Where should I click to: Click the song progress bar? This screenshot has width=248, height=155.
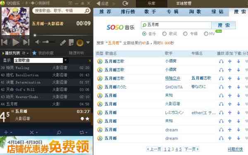point(62,35)
